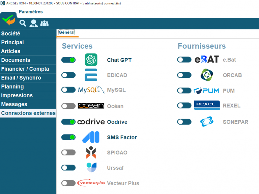Open the user group icon
Viewport: 259px width, 194px height.
[x=44, y=23]
